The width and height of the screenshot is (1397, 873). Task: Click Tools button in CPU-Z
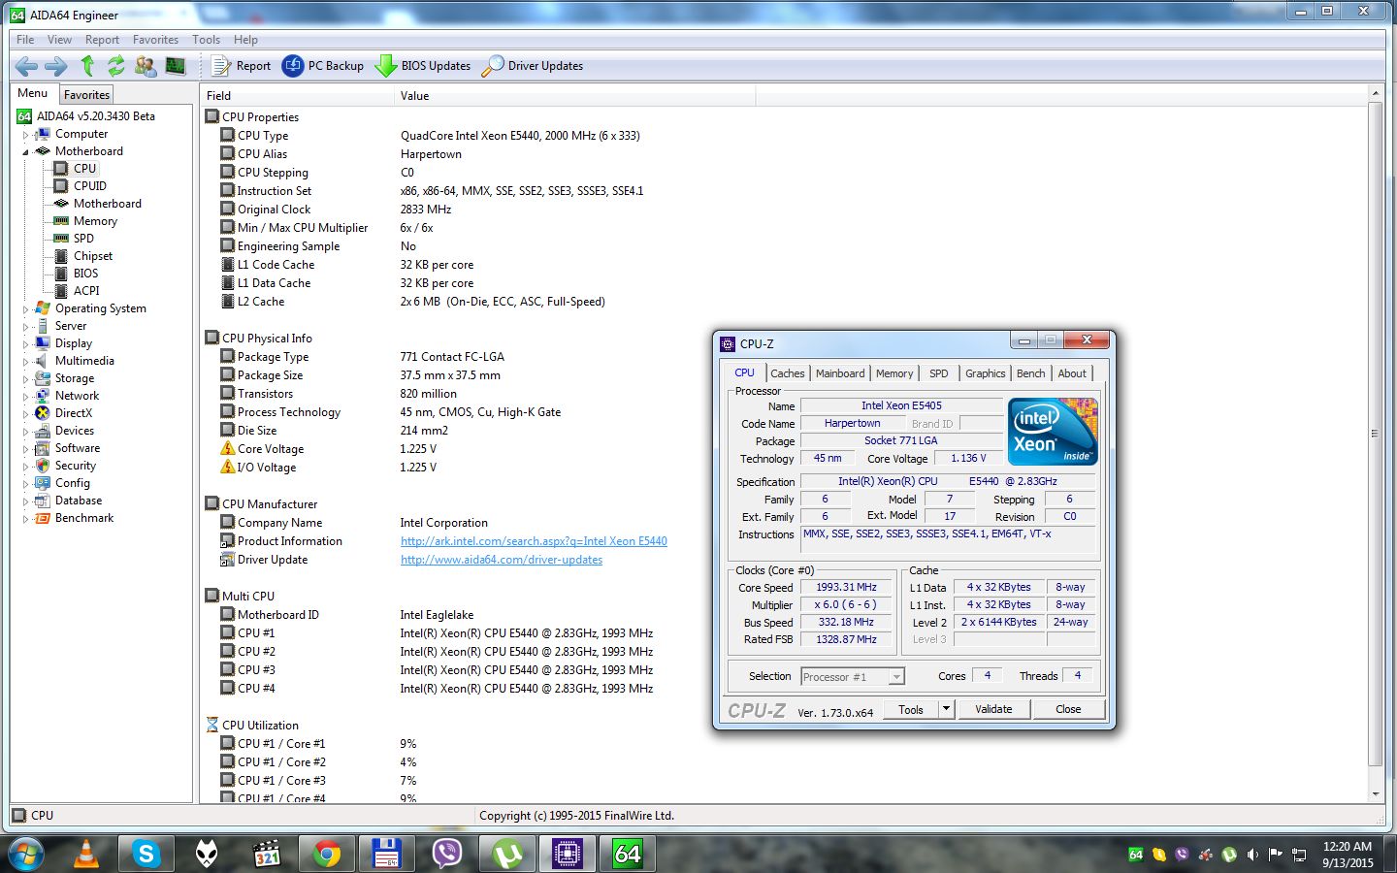click(x=911, y=709)
